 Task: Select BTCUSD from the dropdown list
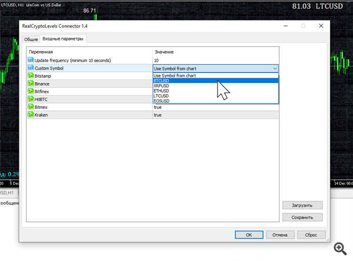coord(216,81)
